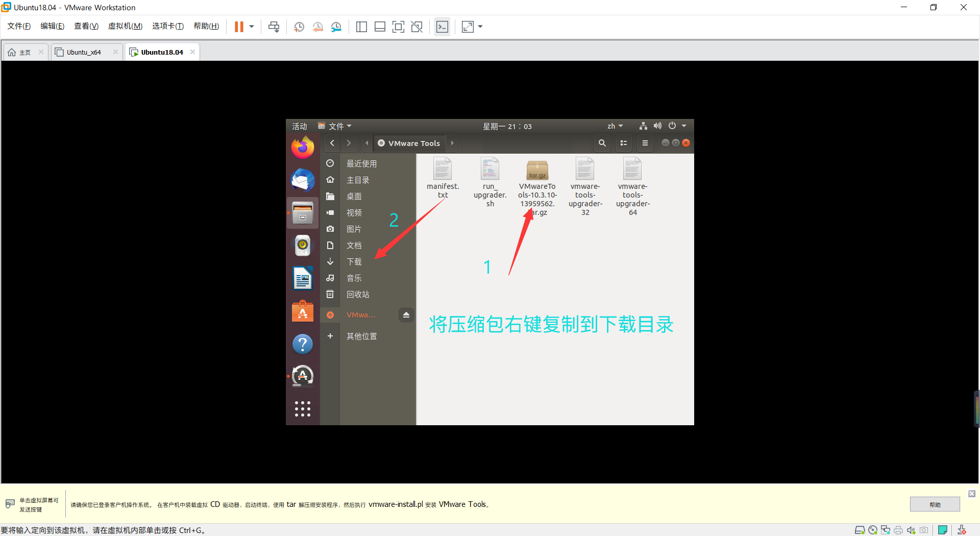Click the stretch guest display icon
This screenshot has width=980, height=536.
point(468,27)
